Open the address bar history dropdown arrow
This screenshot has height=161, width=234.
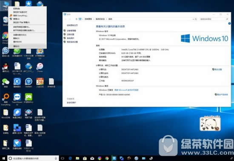coord(193,19)
